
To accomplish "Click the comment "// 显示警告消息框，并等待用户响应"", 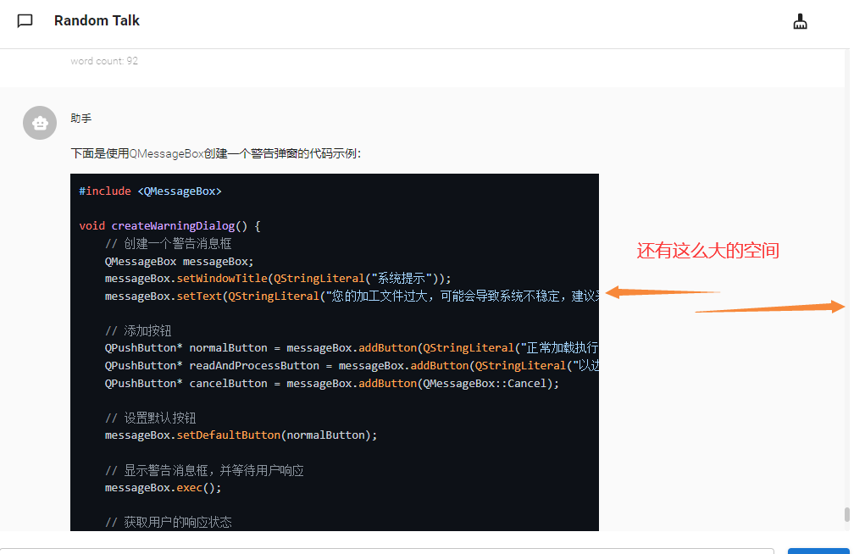I will tap(205, 470).
